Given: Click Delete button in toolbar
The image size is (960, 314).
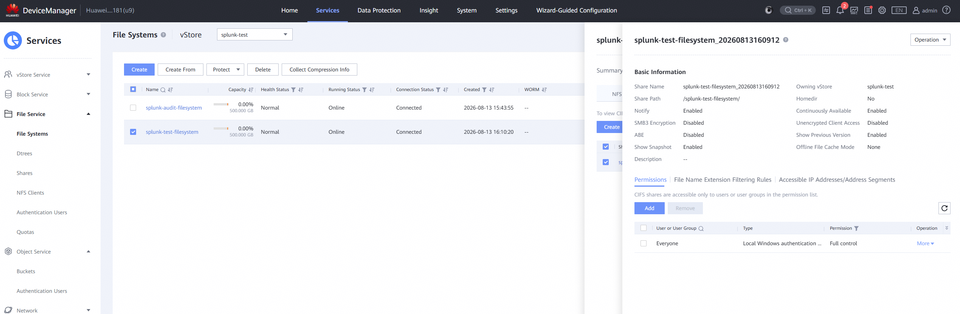Looking at the screenshot, I should (x=263, y=70).
